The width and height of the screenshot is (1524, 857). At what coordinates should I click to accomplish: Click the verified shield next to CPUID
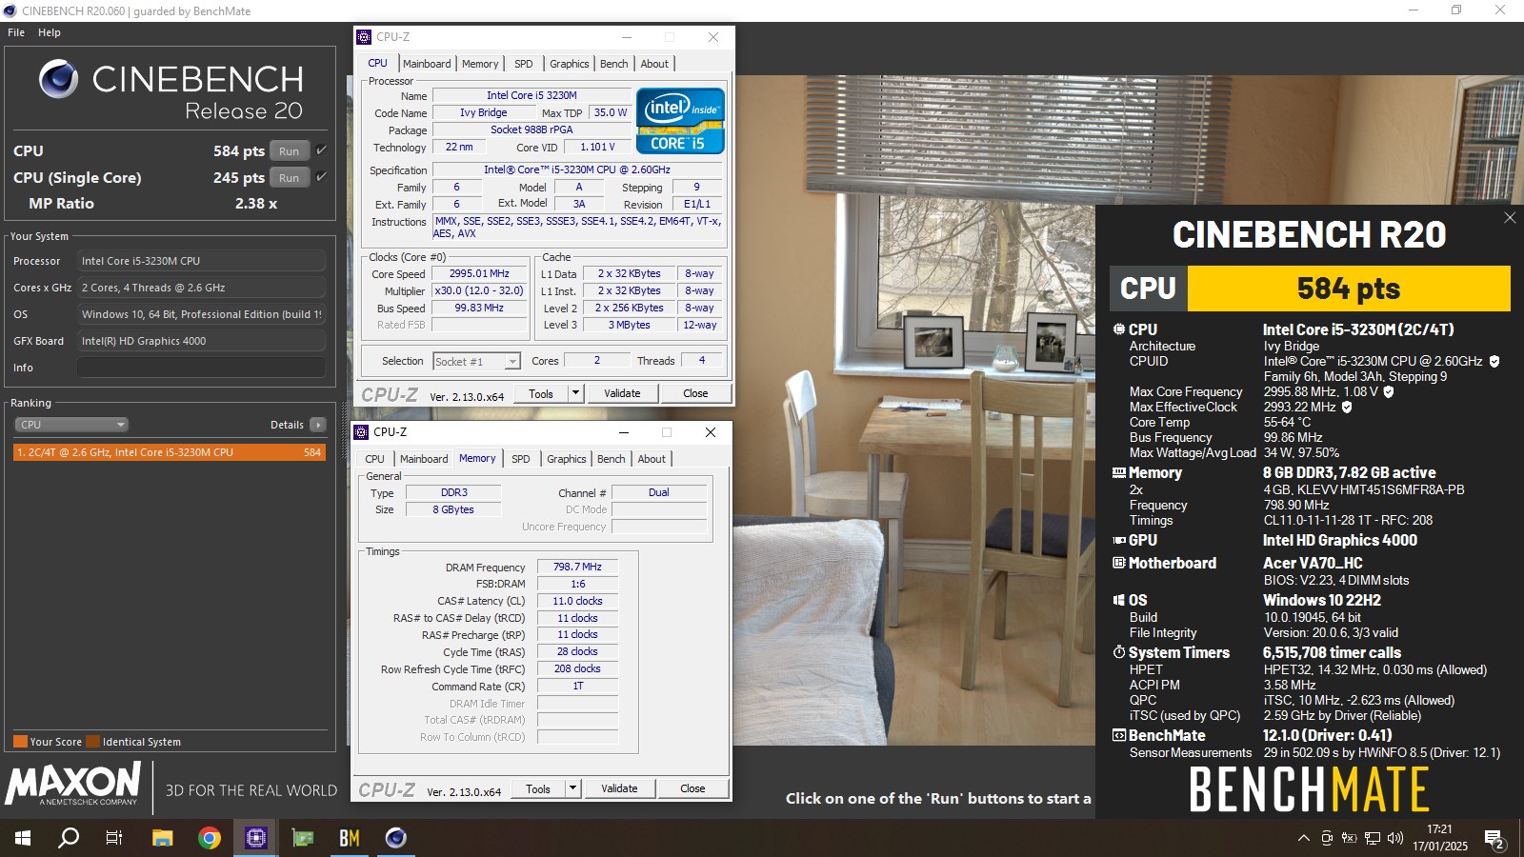(x=1494, y=362)
